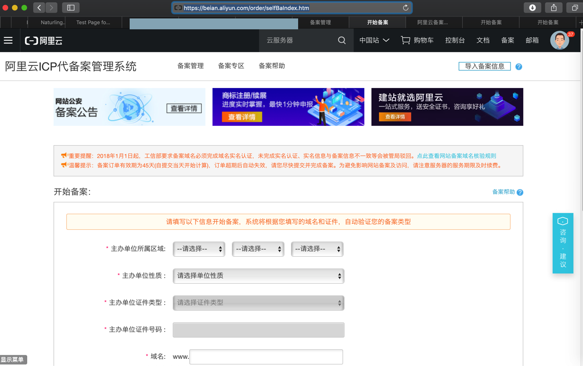This screenshot has width=583, height=366.
Task: Open the 咨询·建议 floating widget
Action: [x=563, y=243]
